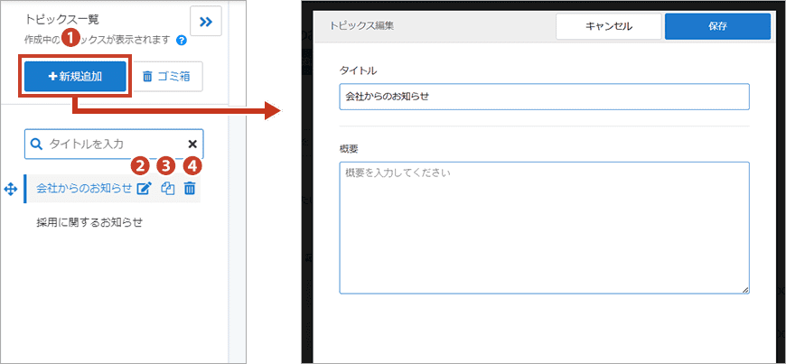
Task: Clear search with the X icon
Action: 192,144
